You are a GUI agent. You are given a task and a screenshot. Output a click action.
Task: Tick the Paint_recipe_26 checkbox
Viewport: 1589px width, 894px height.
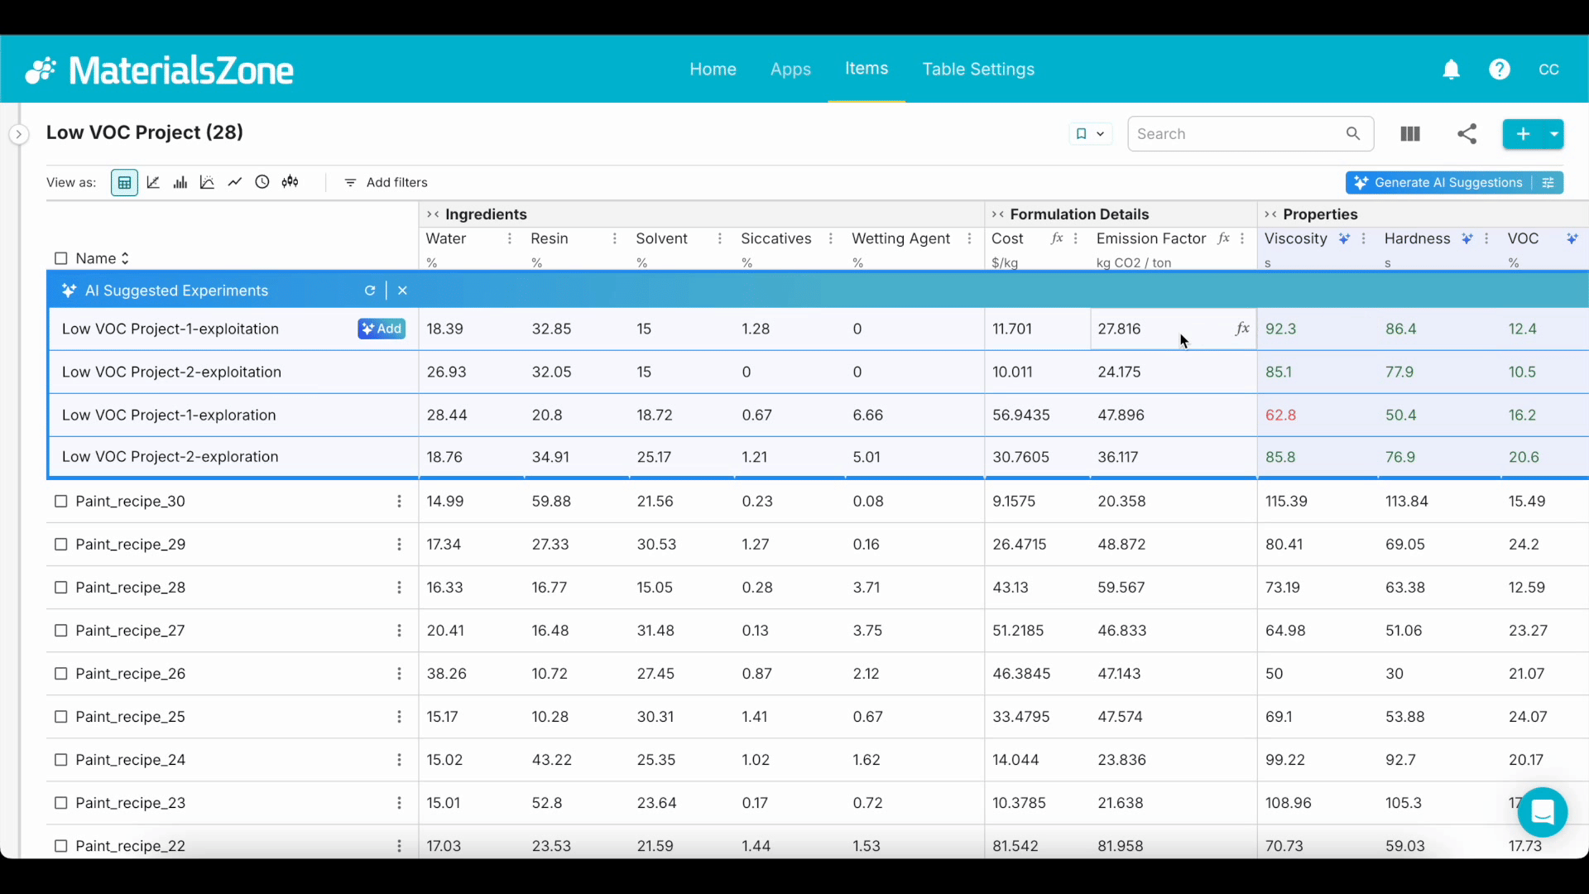tap(60, 674)
